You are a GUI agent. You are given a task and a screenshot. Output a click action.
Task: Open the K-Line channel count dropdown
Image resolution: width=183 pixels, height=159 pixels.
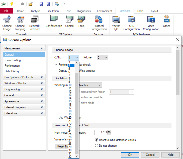pos(102,57)
